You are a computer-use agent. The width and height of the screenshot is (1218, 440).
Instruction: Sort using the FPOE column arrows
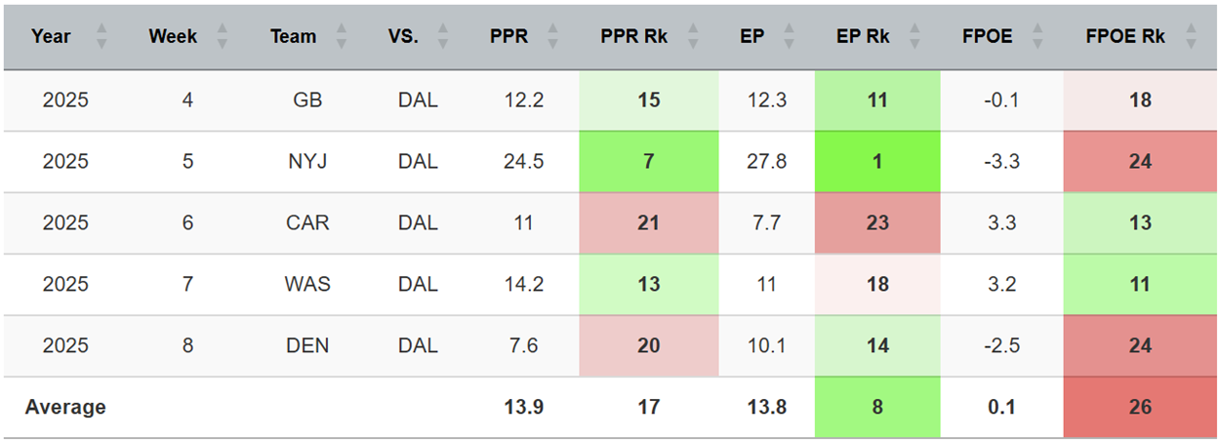pyautogui.click(x=1036, y=37)
